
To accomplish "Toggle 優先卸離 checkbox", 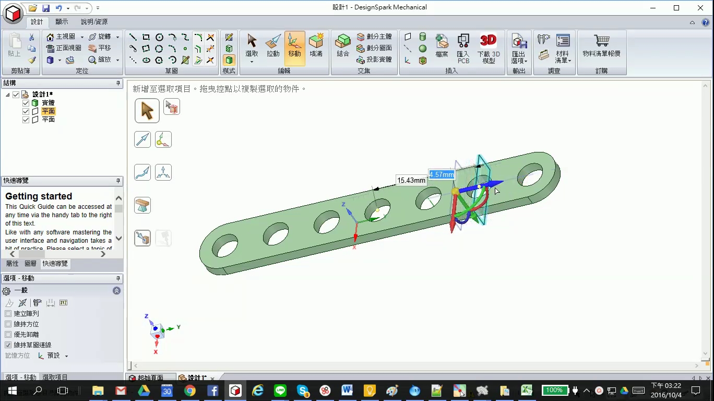I will (8, 335).
